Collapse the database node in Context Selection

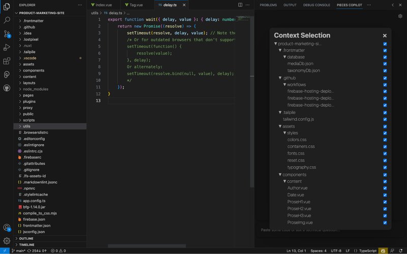[285, 57]
